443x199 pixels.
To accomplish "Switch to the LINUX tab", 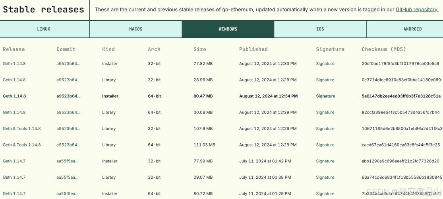I will 44,29.
